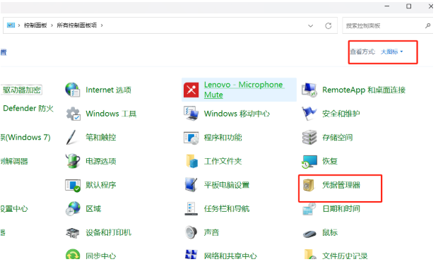This screenshot has width=438, height=269.
Task: Open the 鼠标 text link
Action: pos(330,232)
